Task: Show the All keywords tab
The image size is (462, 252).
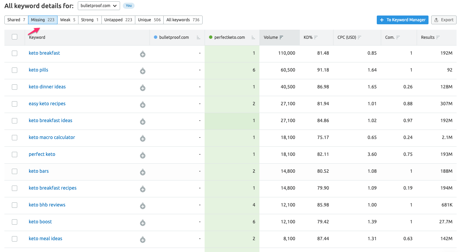Action: coord(183,20)
